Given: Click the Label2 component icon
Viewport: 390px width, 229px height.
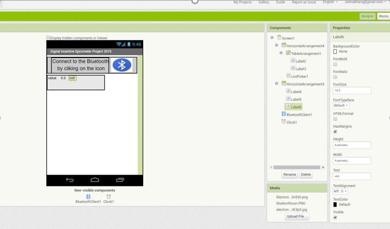Looking at the screenshot, I should pyautogui.click(x=292, y=60).
